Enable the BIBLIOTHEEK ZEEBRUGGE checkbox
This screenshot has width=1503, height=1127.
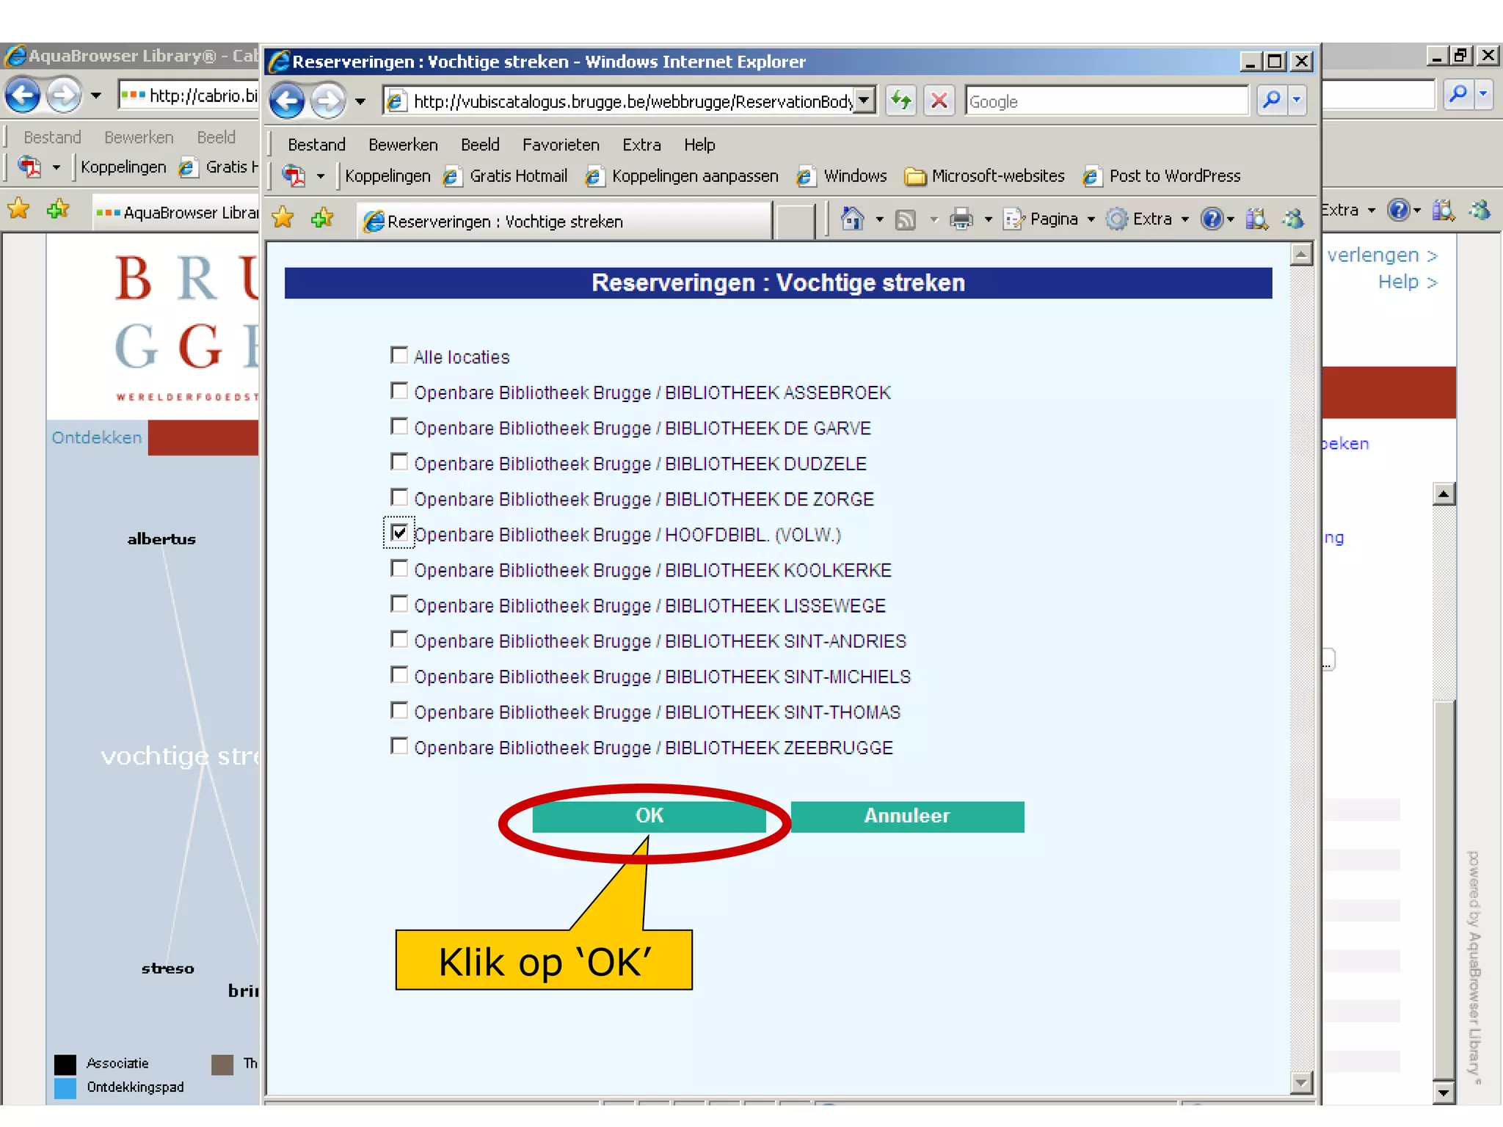tap(399, 746)
